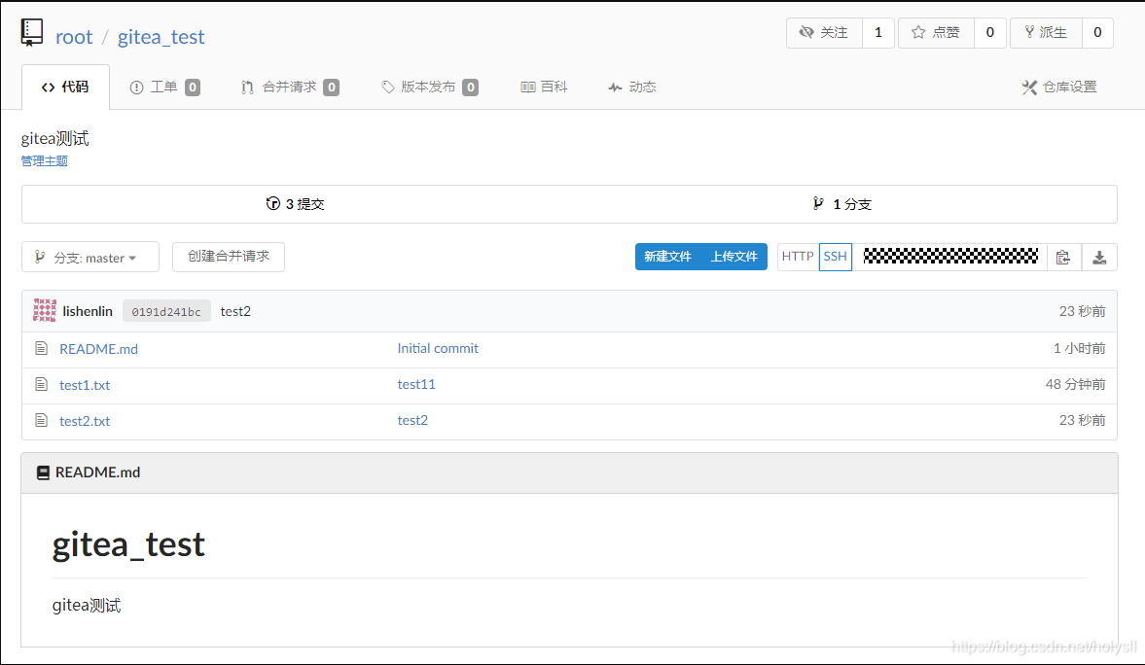This screenshot has height=665, width=1145.
Task: Switch to the 百科 wiki tab
Action: [544, 87]
